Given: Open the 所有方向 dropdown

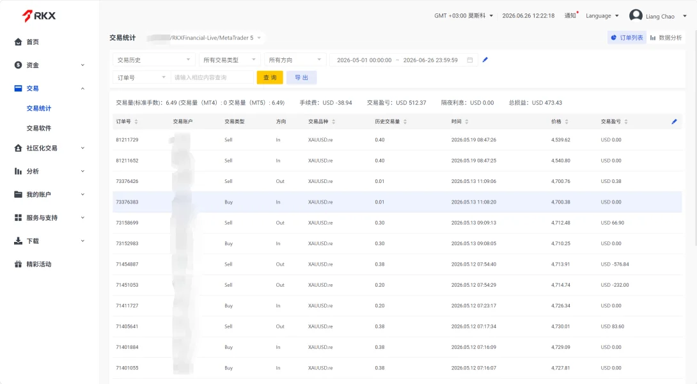Looking at the screenshot, I should [x=295, y=60].
